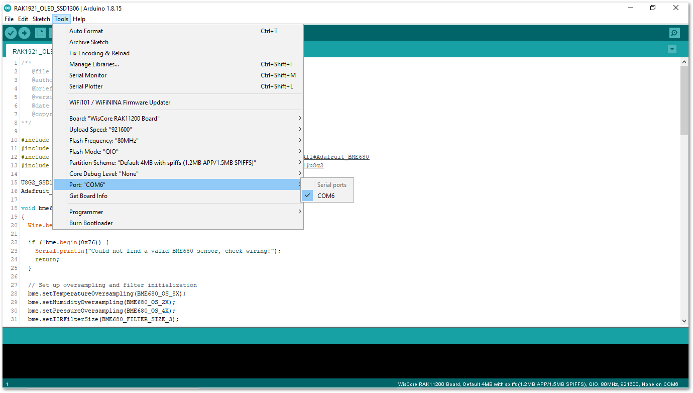Maximize/restore the Arduino window
Image resolution: width=693 pixels, height=393 pixels.
tap(653, 8)
